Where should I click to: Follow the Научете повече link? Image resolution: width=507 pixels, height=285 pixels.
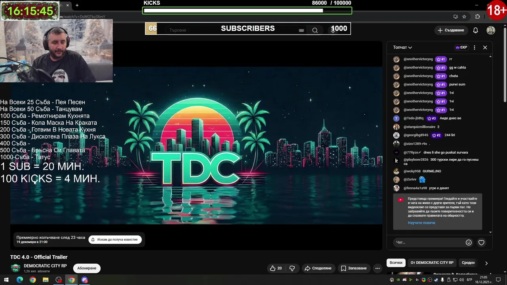click(x=421, y=223)
